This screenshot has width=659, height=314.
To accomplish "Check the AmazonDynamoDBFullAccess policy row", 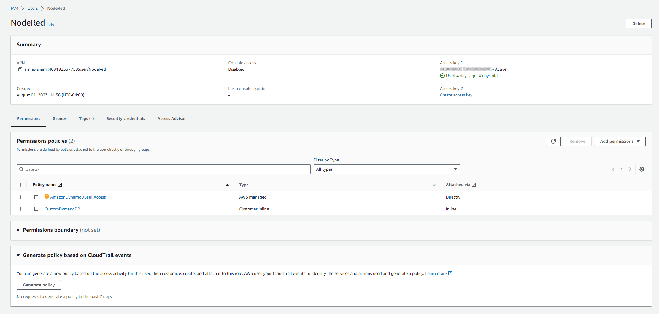I will (19, 197).
